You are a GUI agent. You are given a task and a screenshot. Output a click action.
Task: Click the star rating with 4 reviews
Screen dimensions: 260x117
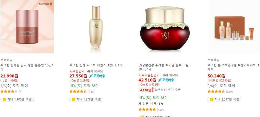pos(9,91)
